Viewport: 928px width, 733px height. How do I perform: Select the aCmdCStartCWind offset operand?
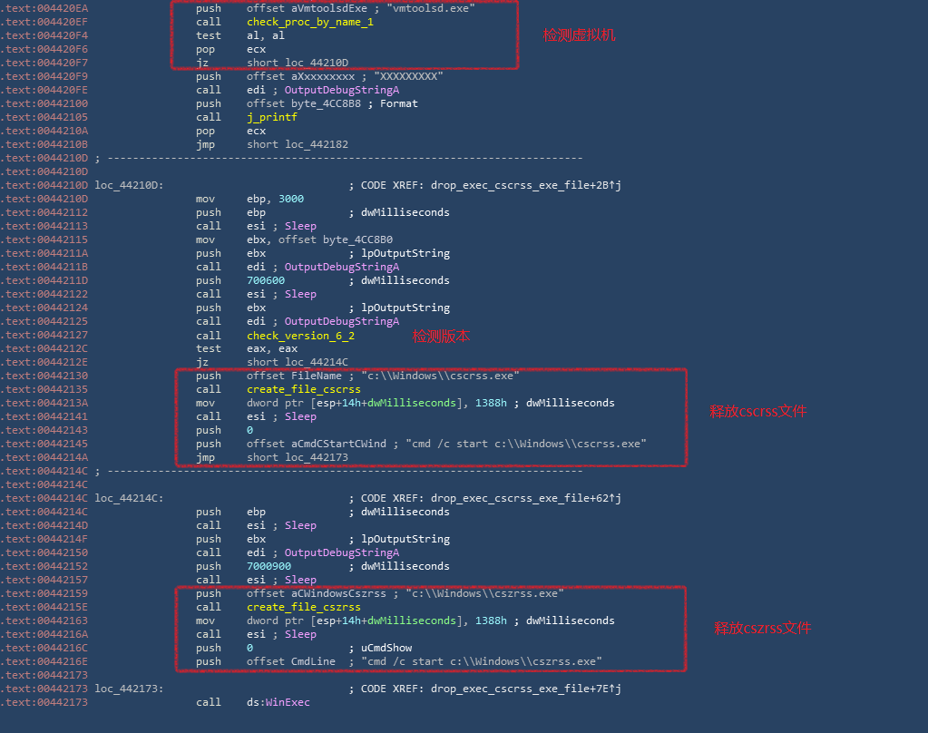pyautogui.click(x=341, y=444)
